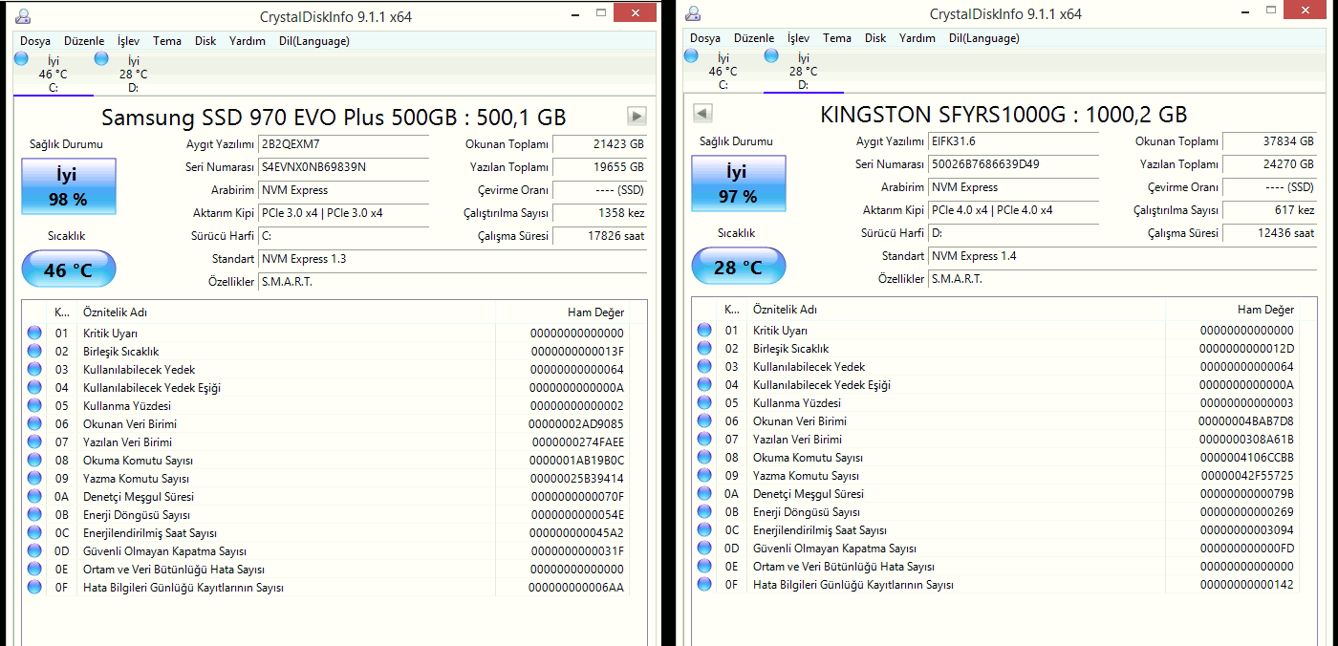Click Kingston serial field 50026B7686639D49

(1013, 164)
